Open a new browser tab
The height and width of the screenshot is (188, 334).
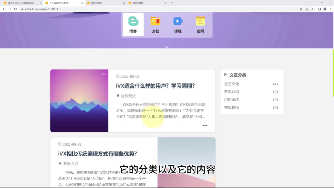pos(172,3)
